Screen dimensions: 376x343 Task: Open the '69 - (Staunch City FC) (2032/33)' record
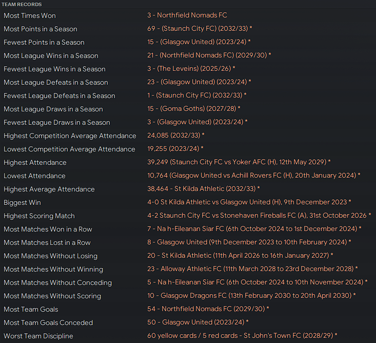pyautogui.click(x=200, y=29)
